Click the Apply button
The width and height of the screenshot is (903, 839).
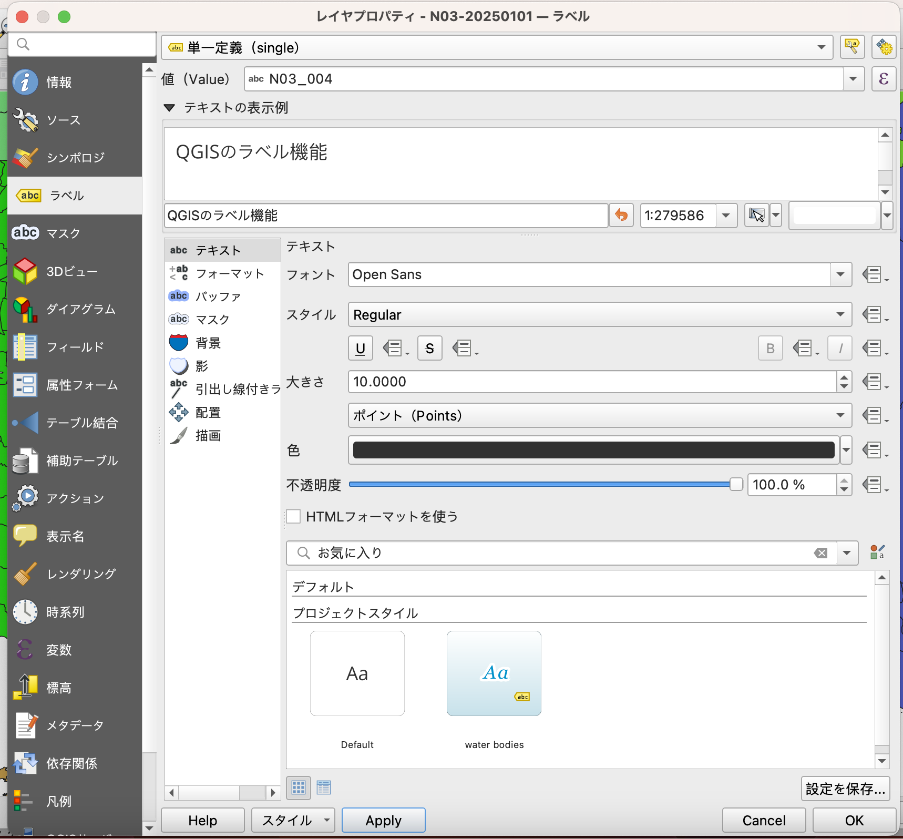coord(383,820)
